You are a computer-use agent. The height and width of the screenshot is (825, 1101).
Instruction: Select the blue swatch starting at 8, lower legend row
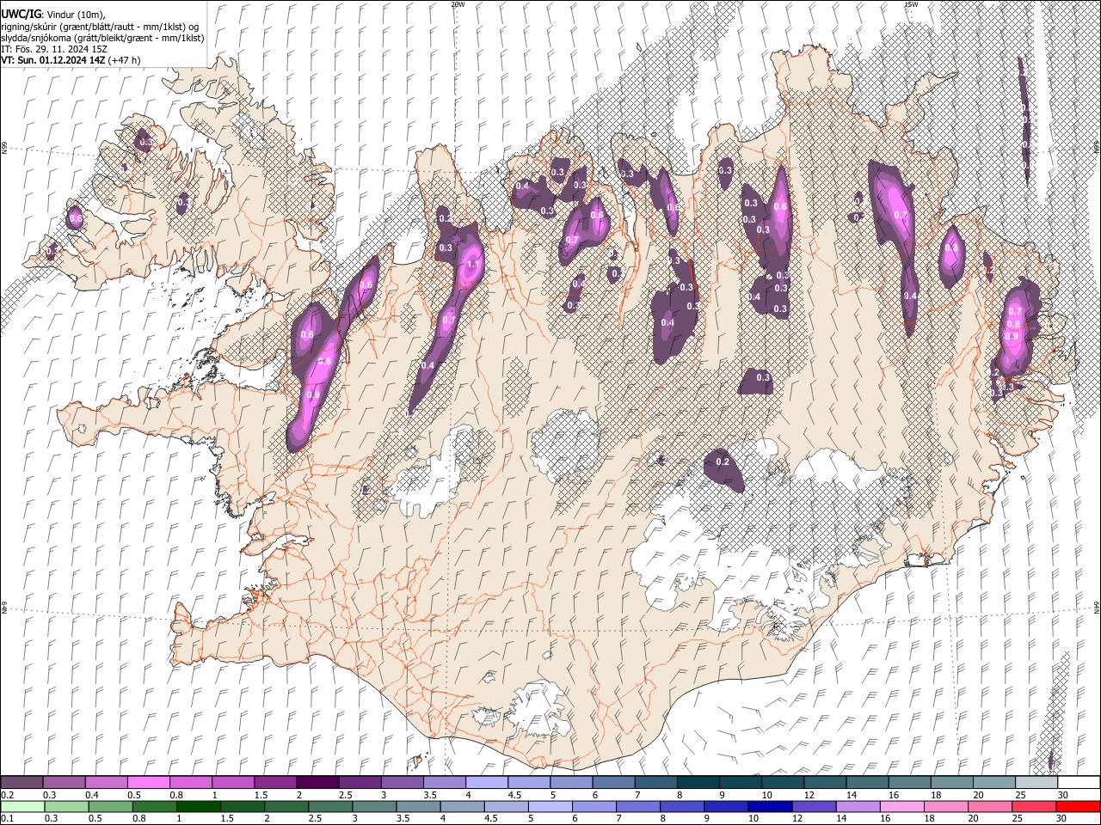click(682, 806)
